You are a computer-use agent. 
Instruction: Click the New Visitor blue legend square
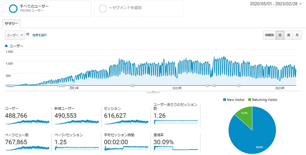pyautogui.click(x=225, y=99)
